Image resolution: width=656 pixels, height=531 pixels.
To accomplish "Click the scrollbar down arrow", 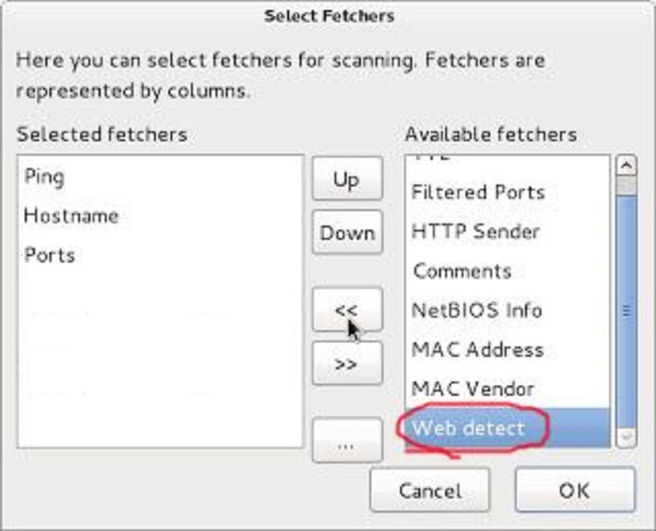I will pos(626,438).
